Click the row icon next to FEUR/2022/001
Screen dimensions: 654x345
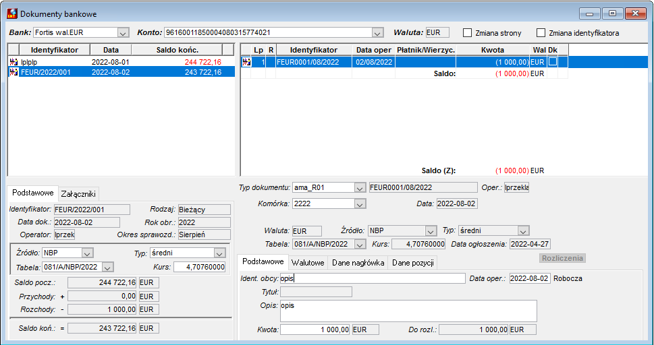(13, 72)
